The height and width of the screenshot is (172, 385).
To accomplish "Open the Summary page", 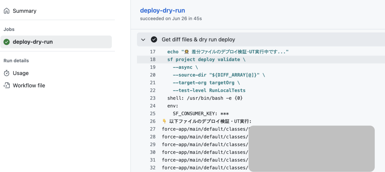I will 24,11.
